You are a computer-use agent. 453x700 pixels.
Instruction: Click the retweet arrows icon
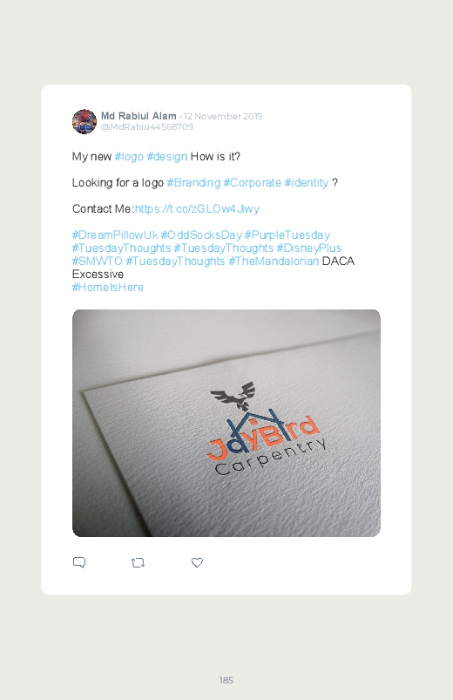click(138, 562)
